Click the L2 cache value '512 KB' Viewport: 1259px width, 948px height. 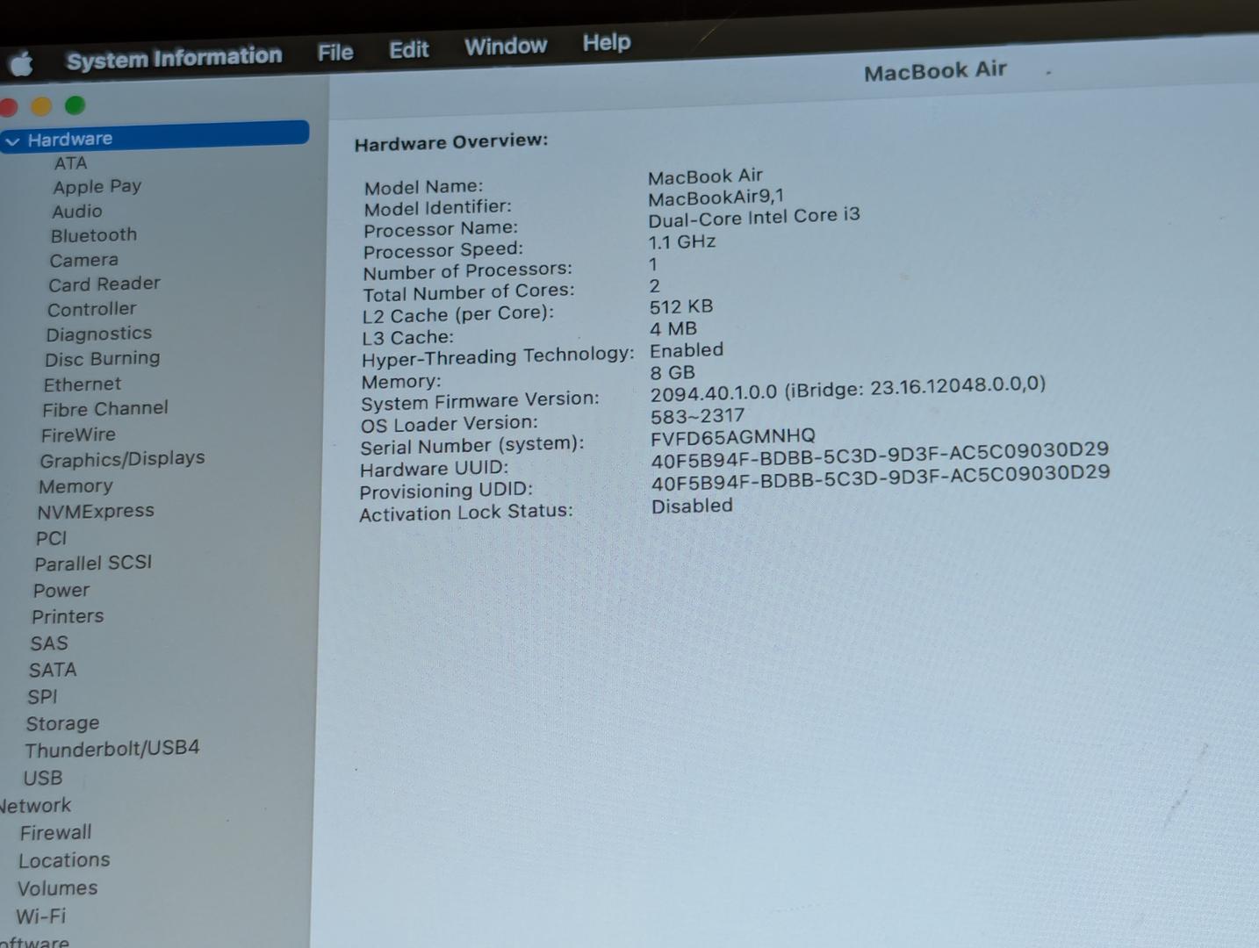pyautogui.click(x=681, y=307)
